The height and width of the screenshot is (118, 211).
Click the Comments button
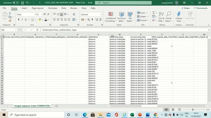(200, 8)
